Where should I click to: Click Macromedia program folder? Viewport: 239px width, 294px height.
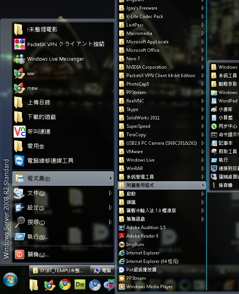coord(162,33)
